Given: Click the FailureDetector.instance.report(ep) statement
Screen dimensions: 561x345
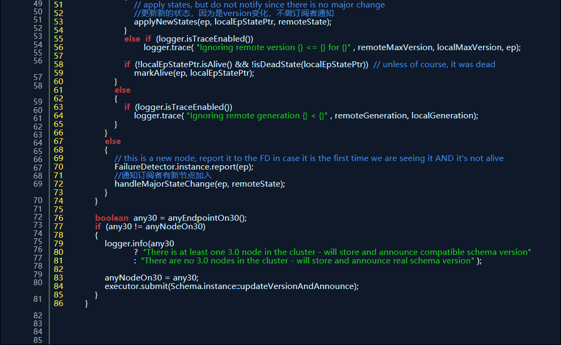Looking at the screenshot, I should pyautogui.click(x=184, y=167).
